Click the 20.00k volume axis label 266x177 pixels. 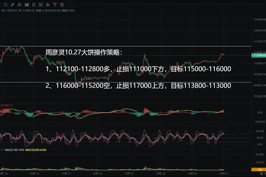coord(260,155)
